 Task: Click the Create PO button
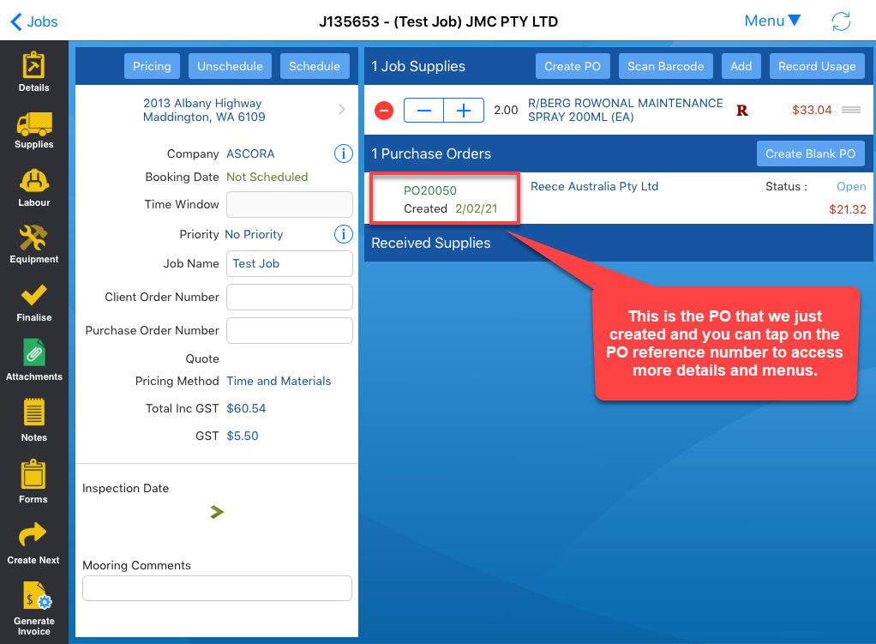573,66
